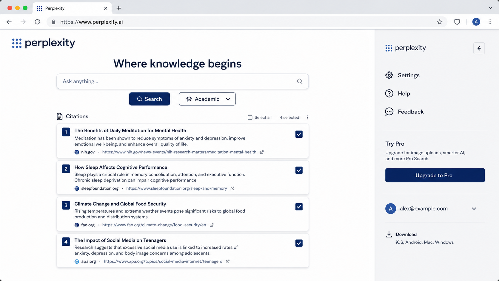Uncheck the Social Media on Teenagers checkbox

pos(299,243)
